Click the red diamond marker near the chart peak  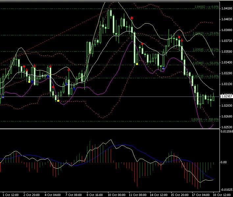132,18
